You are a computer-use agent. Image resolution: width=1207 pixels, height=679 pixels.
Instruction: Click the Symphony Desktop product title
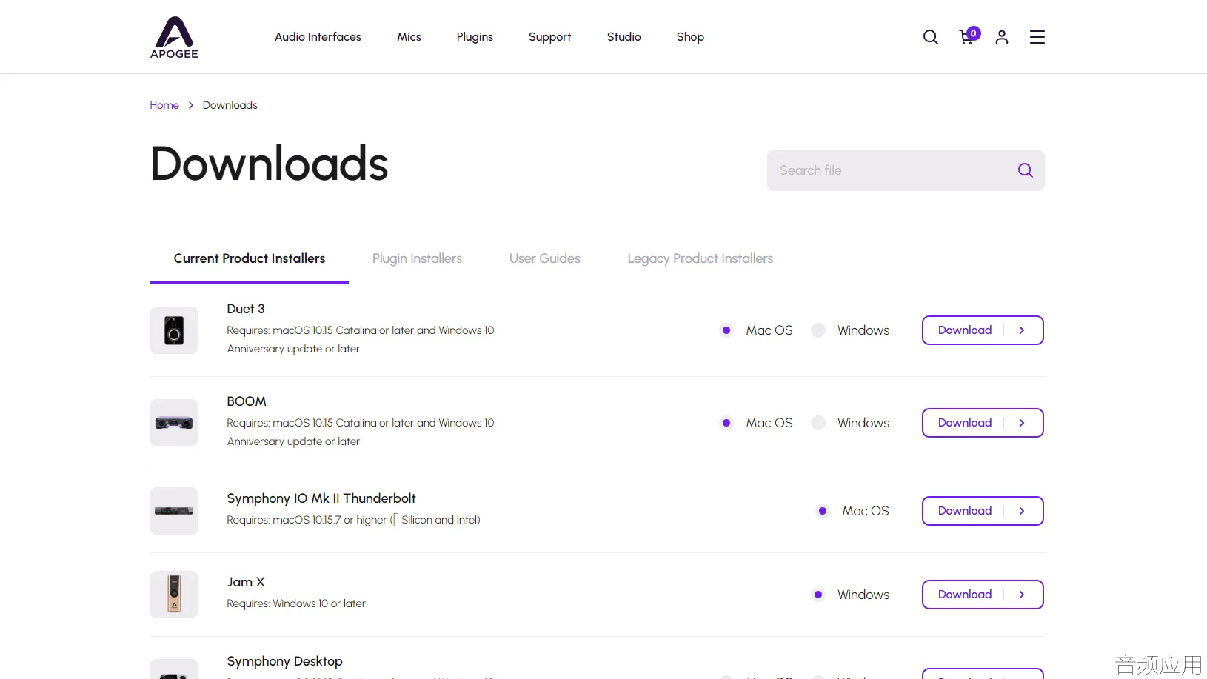[x=284, y=661]
